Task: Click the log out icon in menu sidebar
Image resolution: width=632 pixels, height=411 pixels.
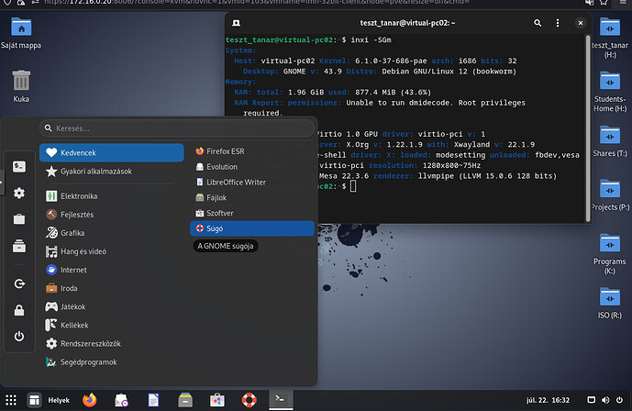Action: click(x=19, y=284)
